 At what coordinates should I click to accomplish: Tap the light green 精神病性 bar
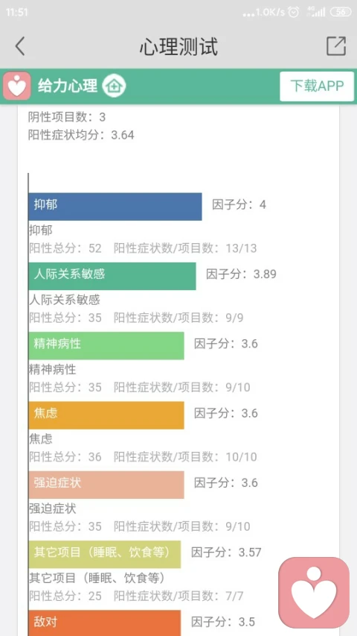pyautogui.click(x=106, y=345)
